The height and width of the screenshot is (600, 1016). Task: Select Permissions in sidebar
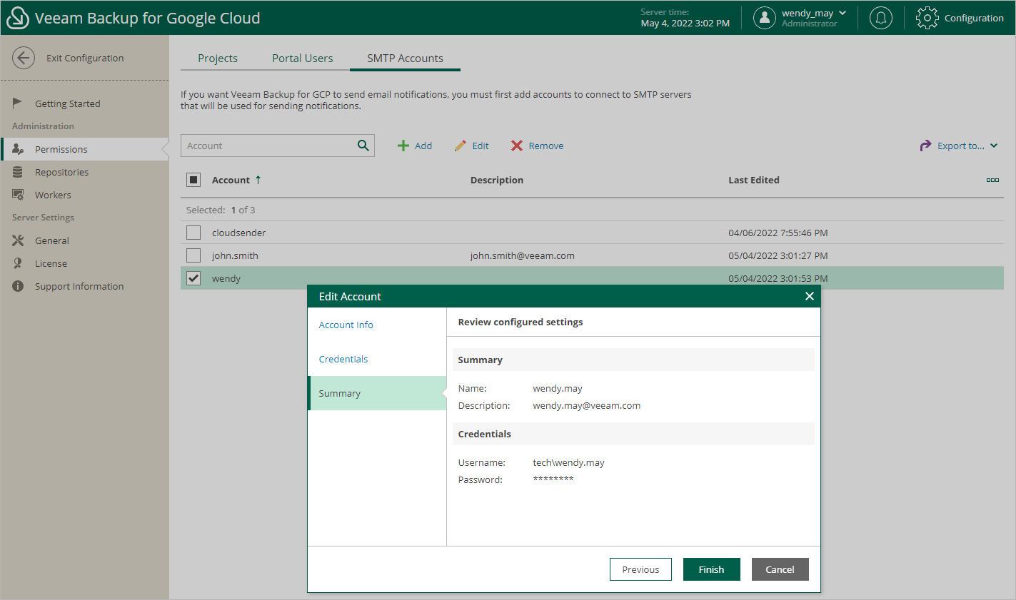tap(61, 149)
